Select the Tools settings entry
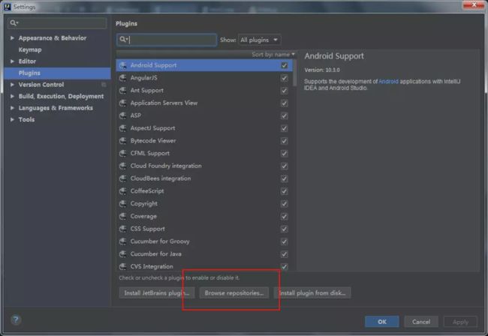 pyautogui.click(x=26, y=120)
